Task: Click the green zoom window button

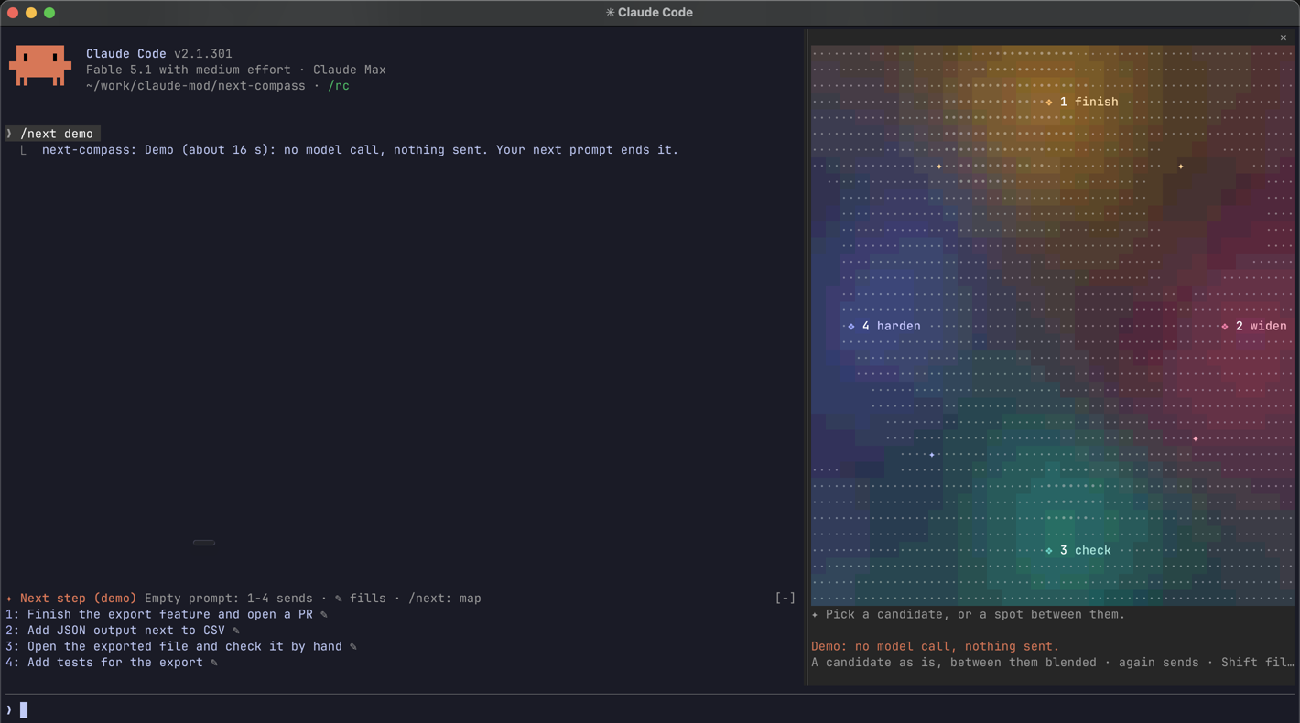Action: click(x=49, y=13)
